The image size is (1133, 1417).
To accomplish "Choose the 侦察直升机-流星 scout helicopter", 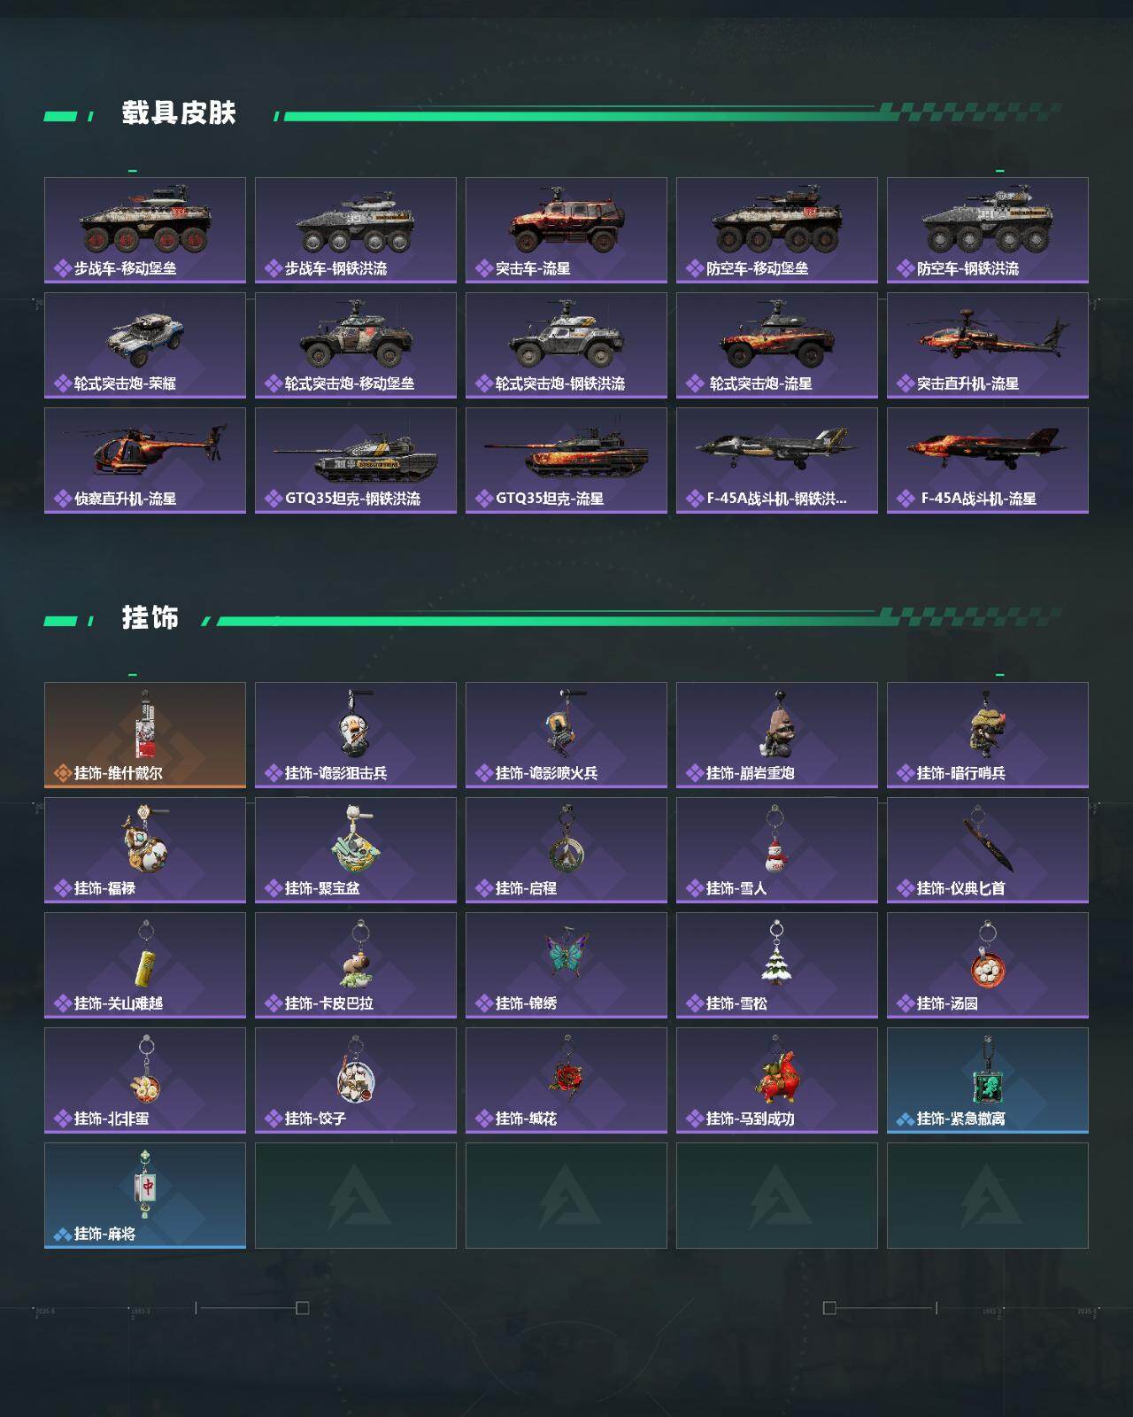I will click(145, 461).
